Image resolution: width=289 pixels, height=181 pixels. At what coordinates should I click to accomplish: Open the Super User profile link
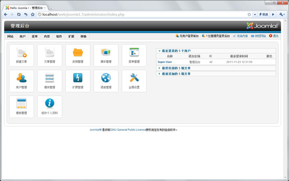[x=165, y=62]
